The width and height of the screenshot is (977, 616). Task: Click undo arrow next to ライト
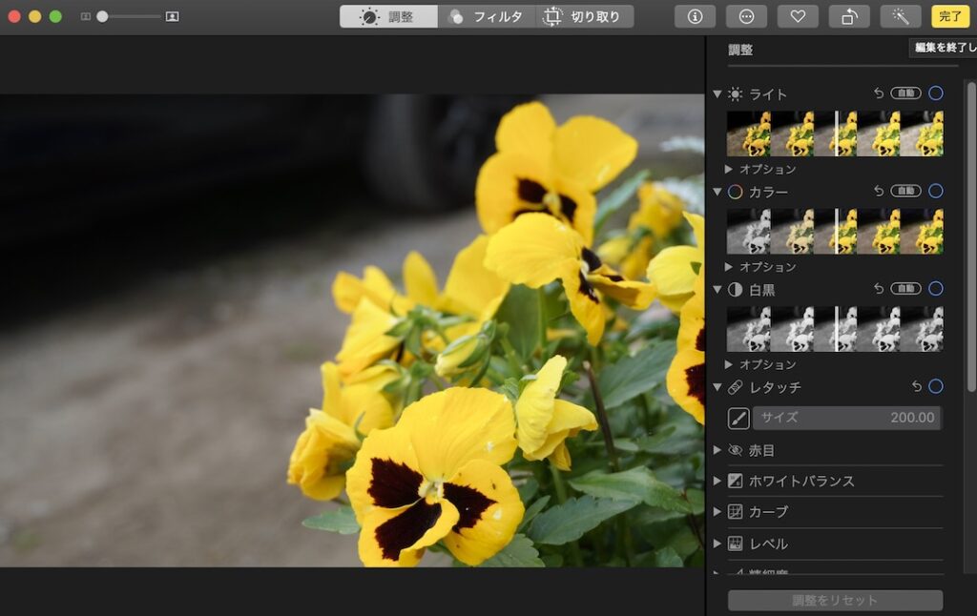tap(879, 93)
